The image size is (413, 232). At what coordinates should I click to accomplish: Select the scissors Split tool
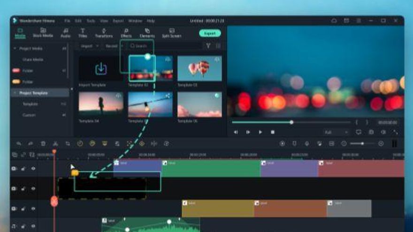(x=55, y=143)
